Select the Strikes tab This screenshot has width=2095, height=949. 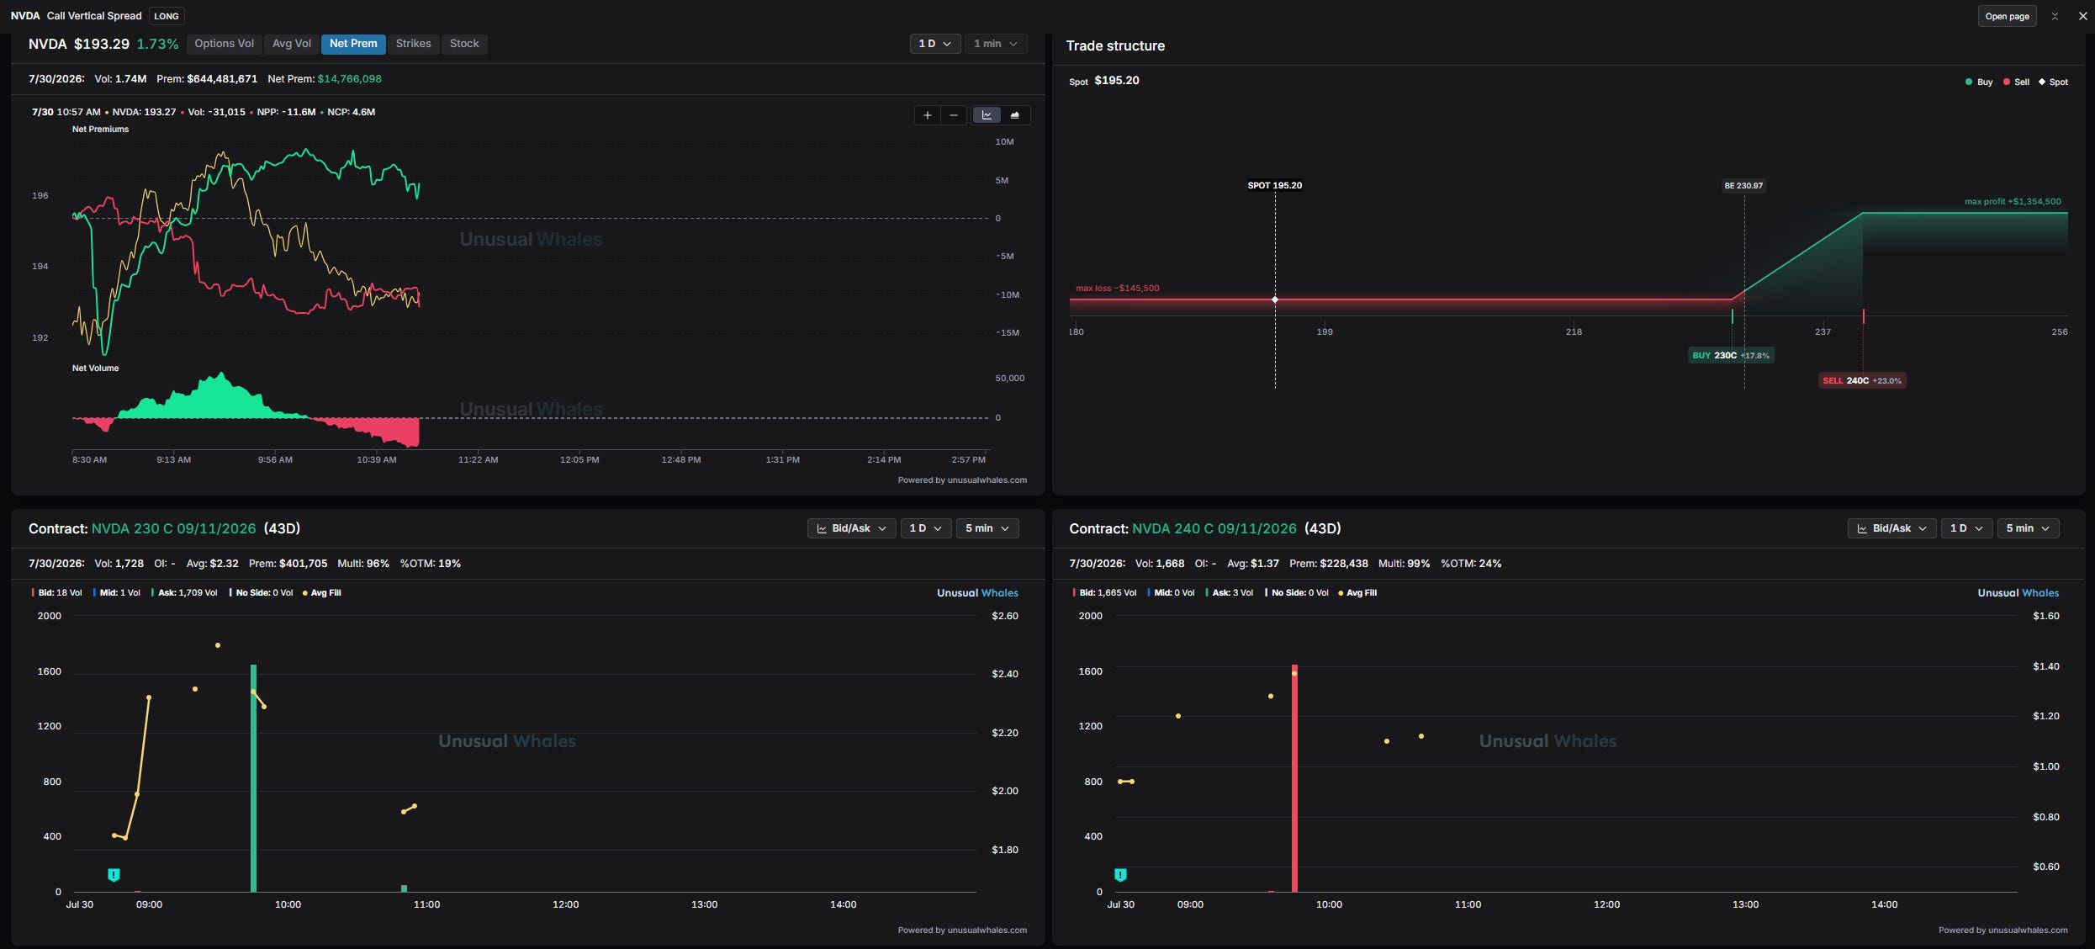point(413,44)
